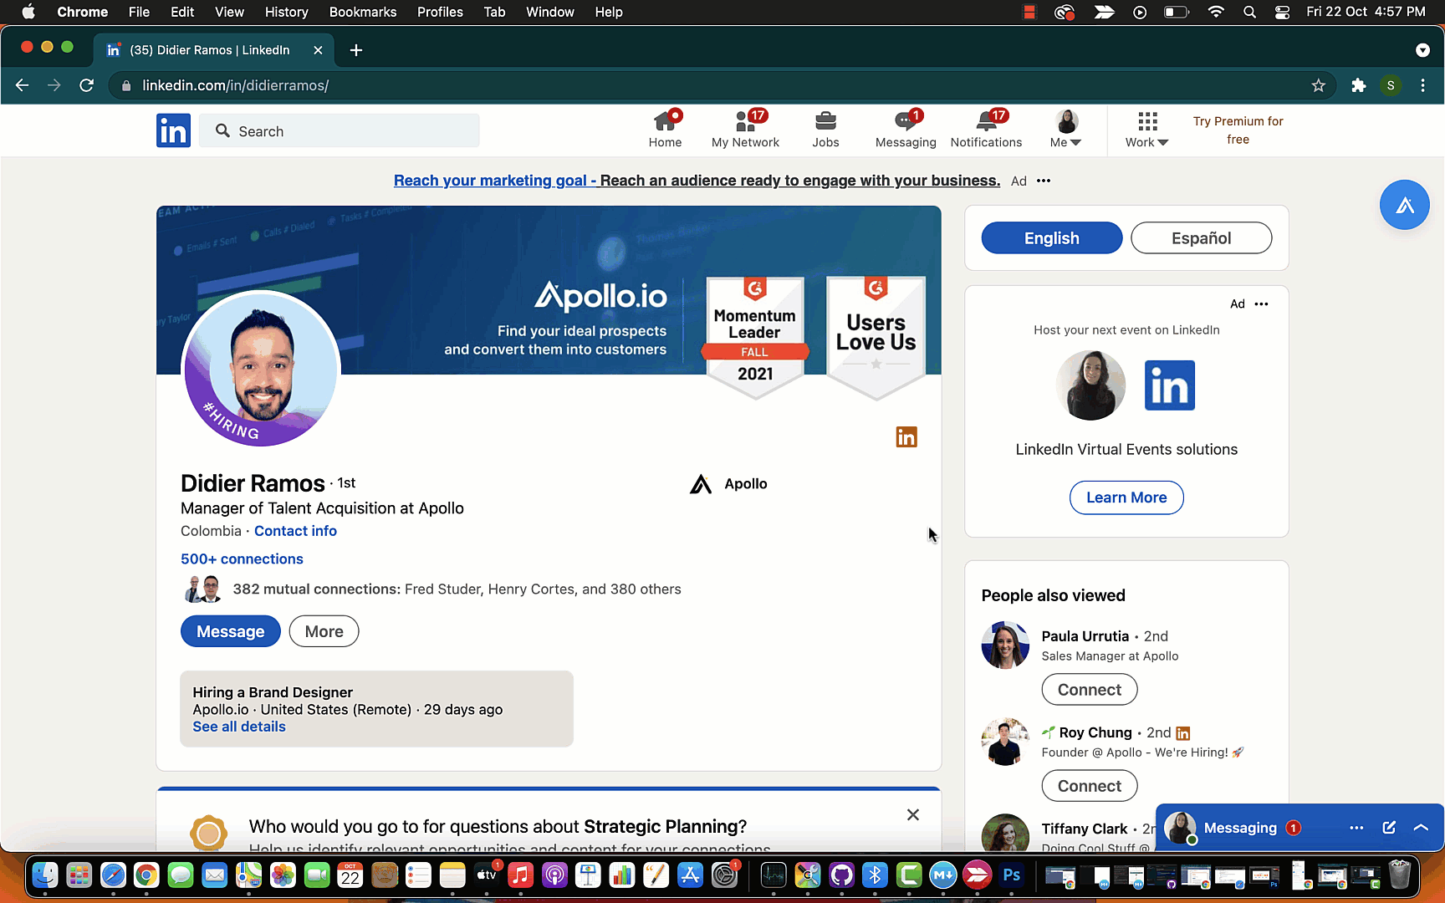Open LinkedIn Home feed icon

click(665, 123)
